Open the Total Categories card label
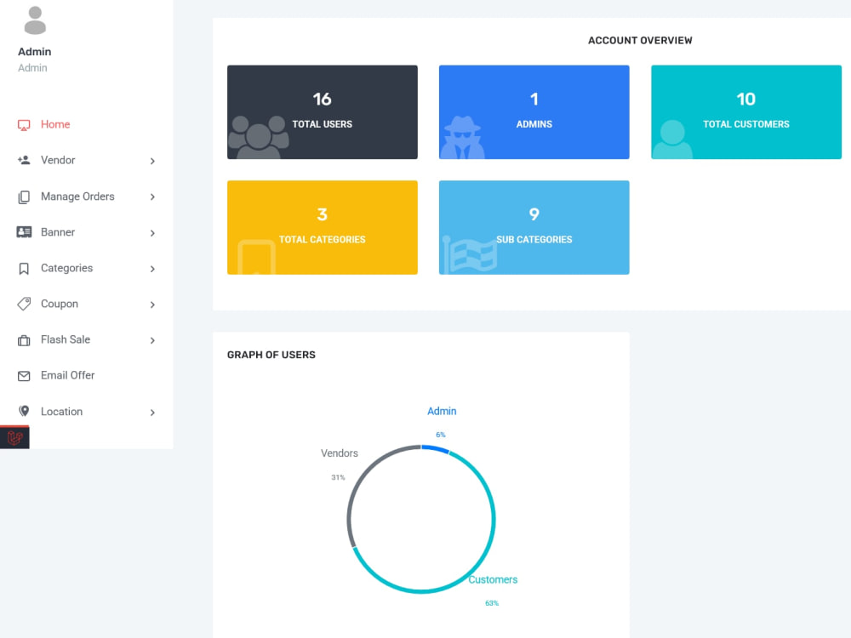Viewport: 851px width, 638px height. coord(323,239)
